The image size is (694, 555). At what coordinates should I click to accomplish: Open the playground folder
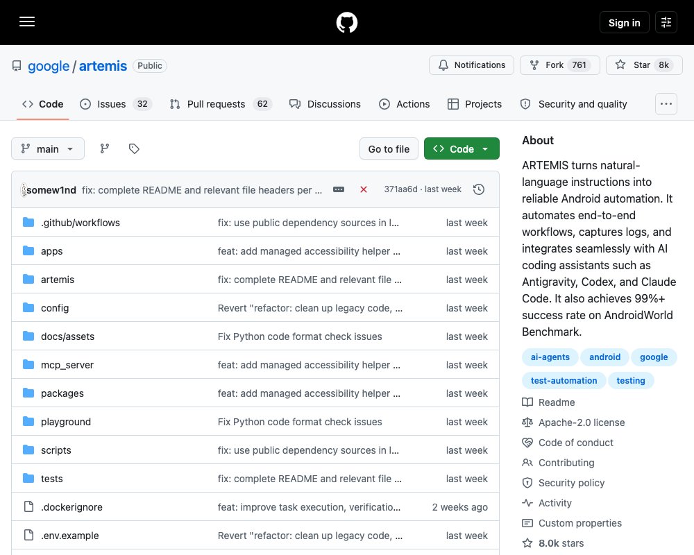coord(66,422)
